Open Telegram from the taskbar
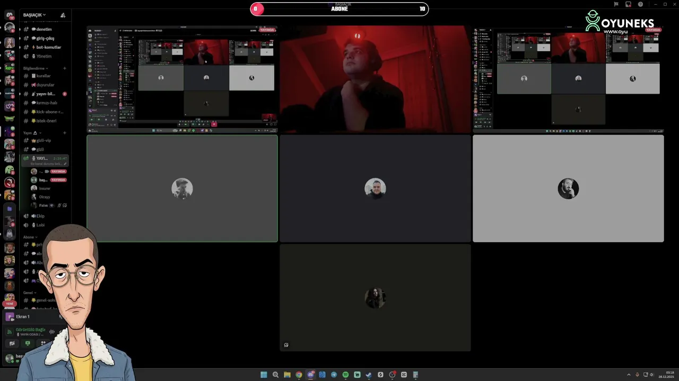Image resolution: width=679 pixels, height=381 pixels. [334, 375]
